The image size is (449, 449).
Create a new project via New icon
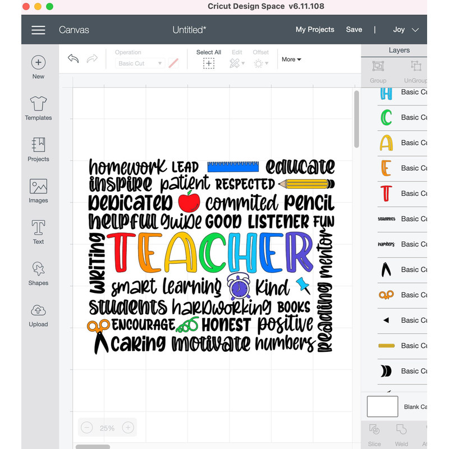point(38,63)
